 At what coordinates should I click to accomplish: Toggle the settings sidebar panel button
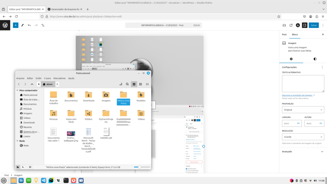point(305,25)
